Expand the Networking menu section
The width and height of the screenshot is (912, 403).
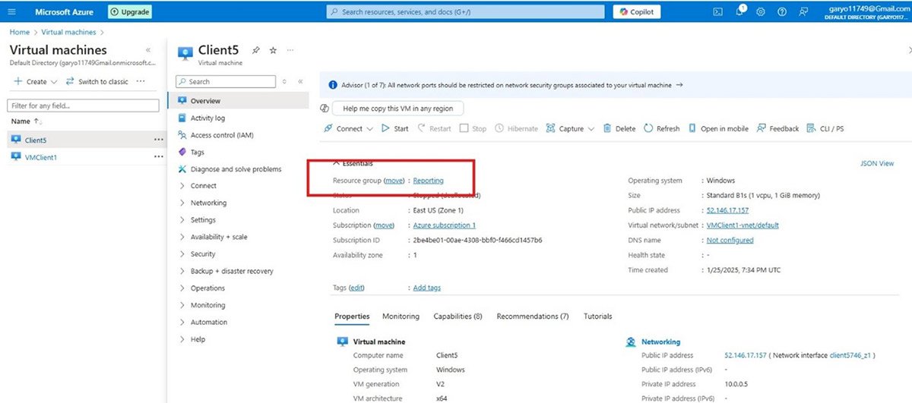(x=207, y=203)
